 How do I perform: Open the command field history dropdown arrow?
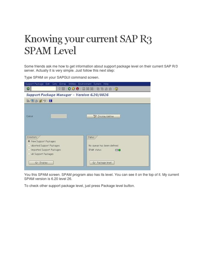click(x=59, y=89)
